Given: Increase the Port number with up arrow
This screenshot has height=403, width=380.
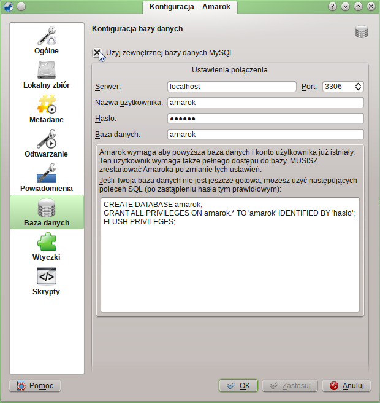Looking at the screenshot, I should tap(359, 84).
